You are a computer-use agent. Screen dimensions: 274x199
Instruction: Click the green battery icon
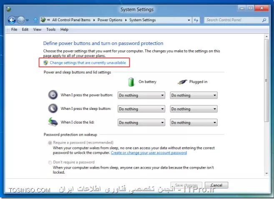[x=131, y=82]
